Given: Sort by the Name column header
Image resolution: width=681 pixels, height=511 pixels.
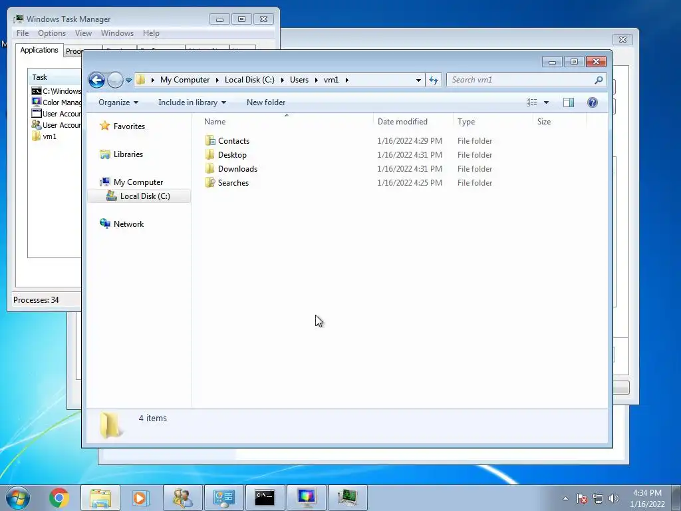Looking at the screenshot, I should pyautogui.click(x=287, y=122).
